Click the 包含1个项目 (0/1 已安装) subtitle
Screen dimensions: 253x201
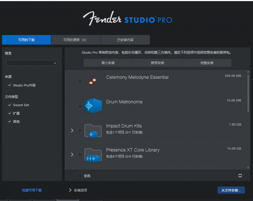(x=124, y=132)
